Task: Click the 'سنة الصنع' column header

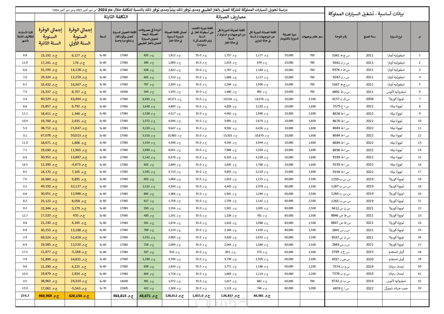Action: pyautogui.click(x=370, y=37)
